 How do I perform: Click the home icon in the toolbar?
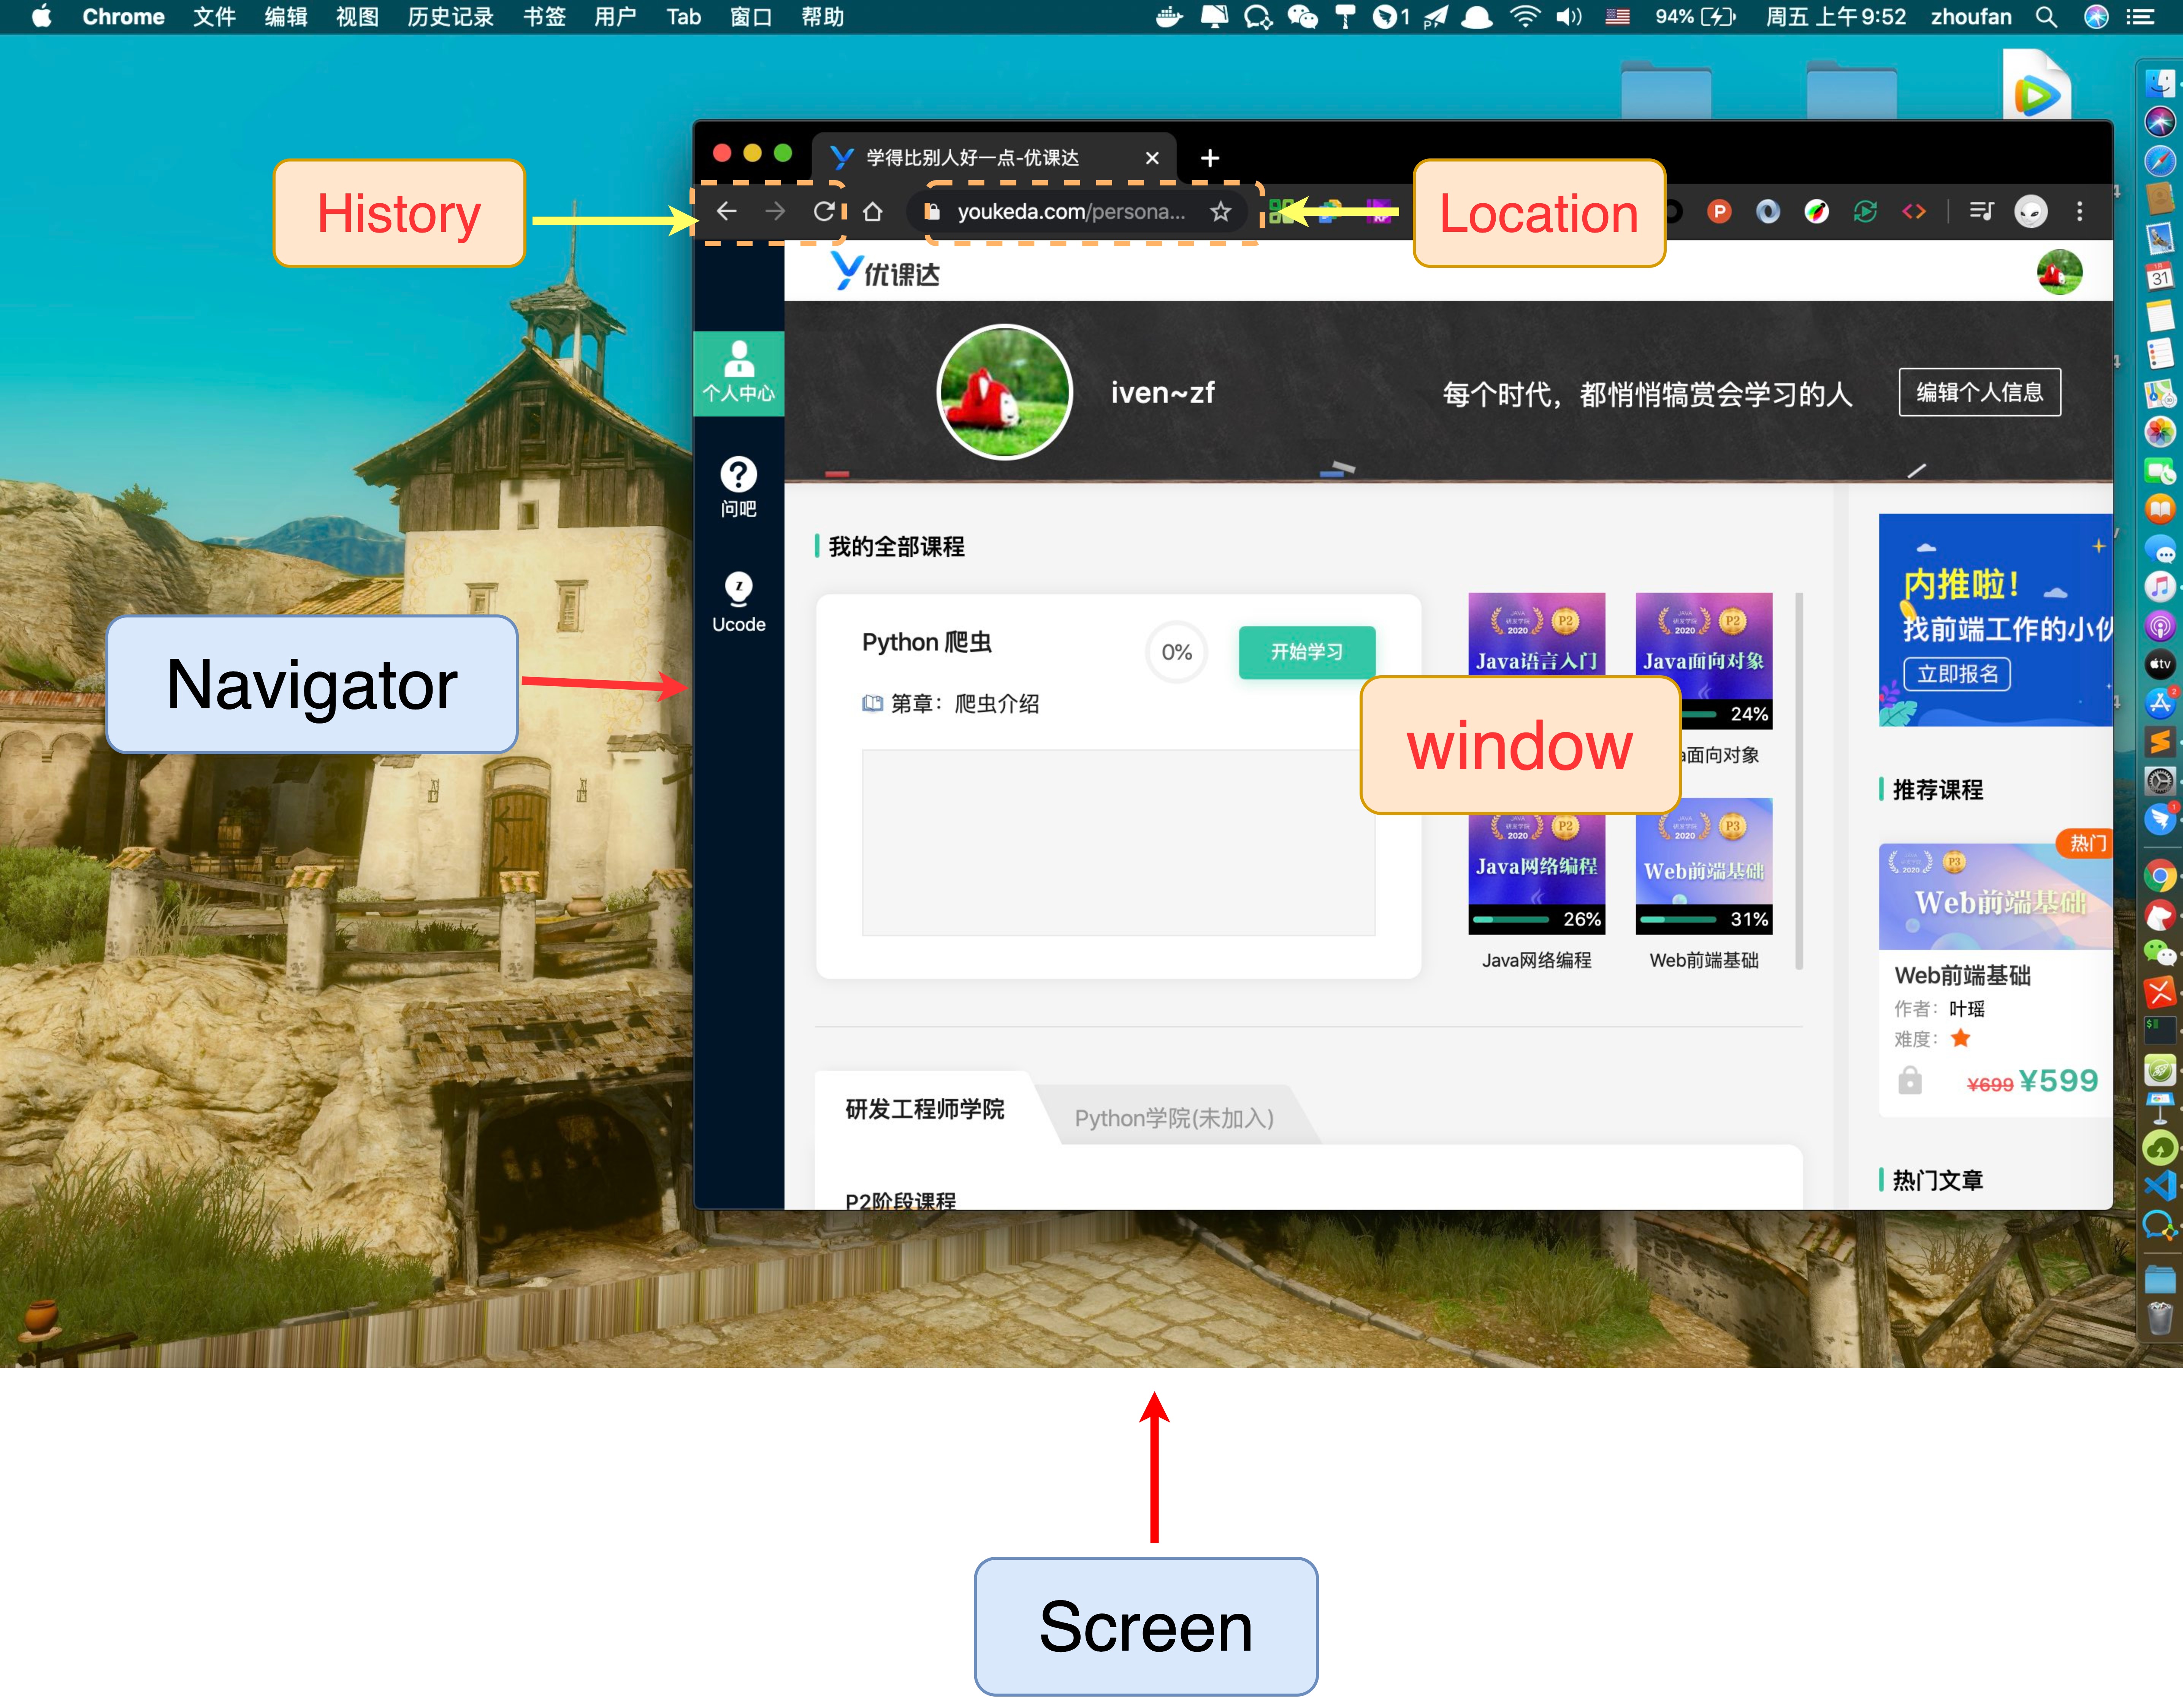click(x=873, y=211)
